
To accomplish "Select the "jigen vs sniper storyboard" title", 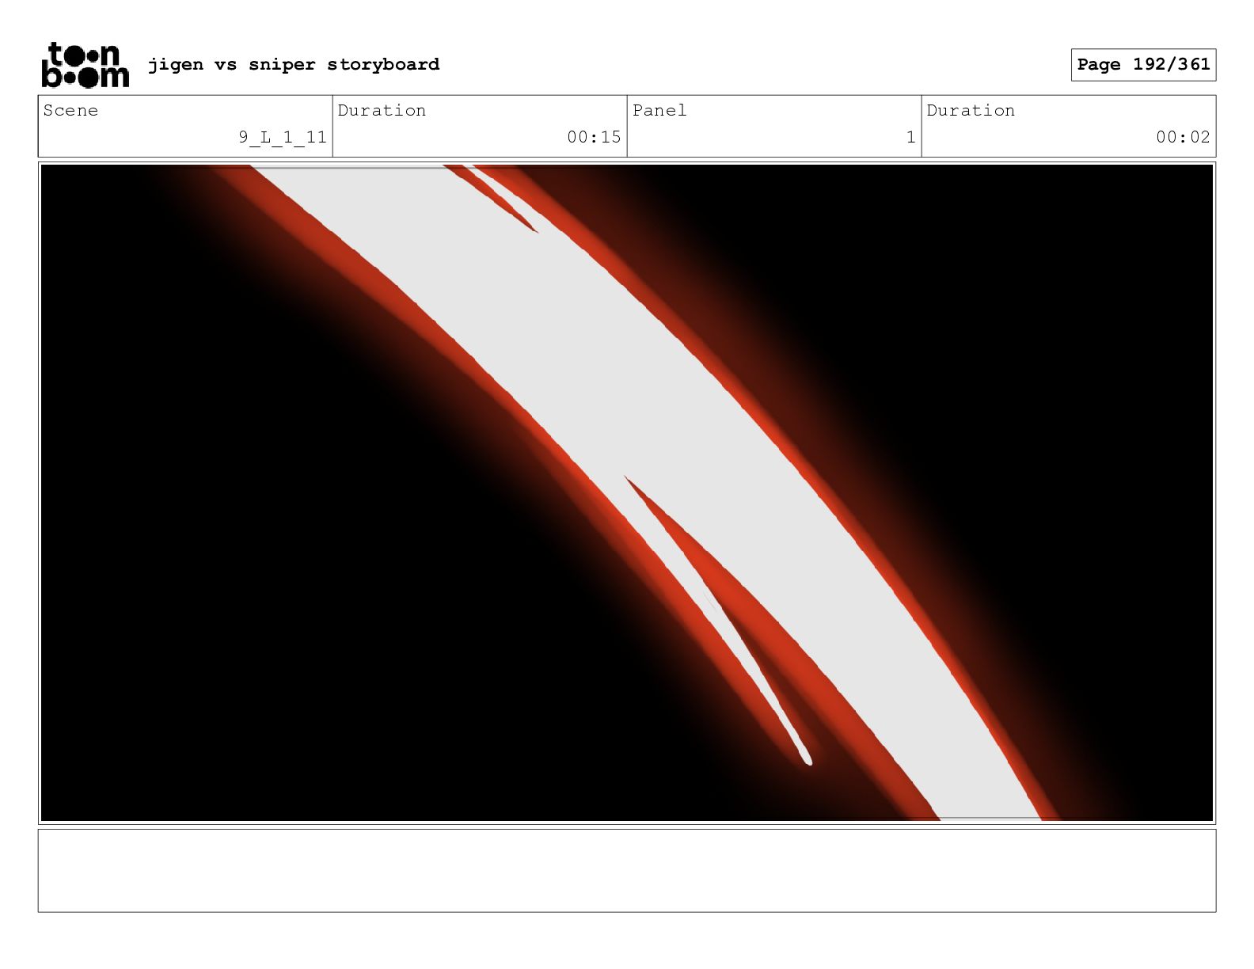I will [294, 64].
